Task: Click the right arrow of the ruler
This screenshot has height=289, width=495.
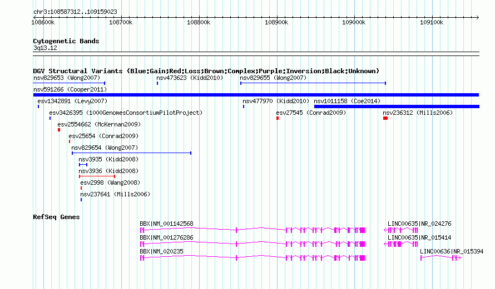Action: [x=477, y=17]
